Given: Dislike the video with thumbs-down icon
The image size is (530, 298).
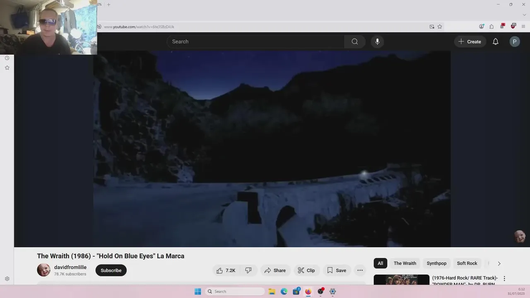Looking at the screenshot, I should pyautogui.click(x=248, y=270).
